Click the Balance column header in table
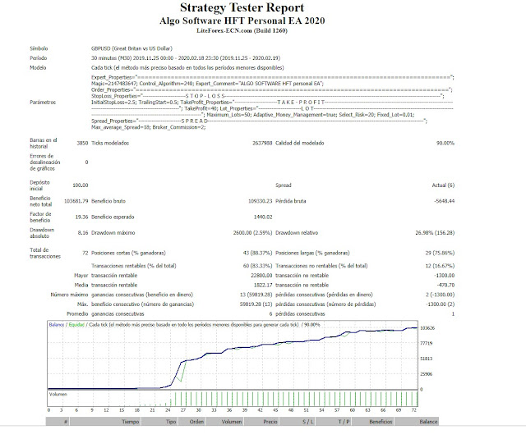Screen dimensions: 526x439 tap(417, 422)
